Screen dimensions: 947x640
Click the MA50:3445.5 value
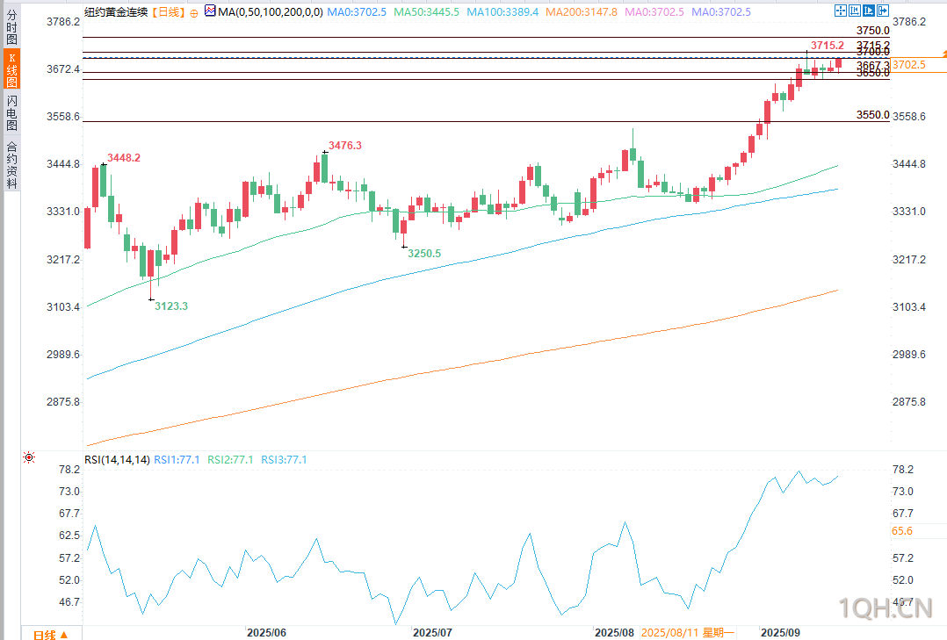click(x=426, y=12)
